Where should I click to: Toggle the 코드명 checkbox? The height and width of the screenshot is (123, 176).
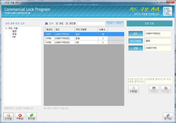(67, 23)
